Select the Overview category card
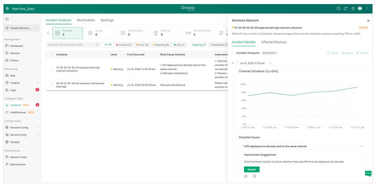This screenshot has width=376, height=188. 68,33
